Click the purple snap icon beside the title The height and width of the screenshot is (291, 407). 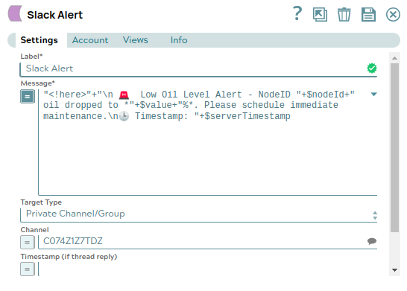(15, 13)
